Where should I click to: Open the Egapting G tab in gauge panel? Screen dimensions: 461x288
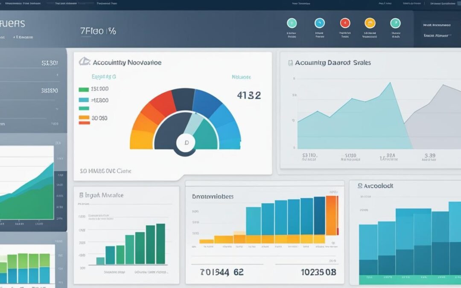coord(104,77)
